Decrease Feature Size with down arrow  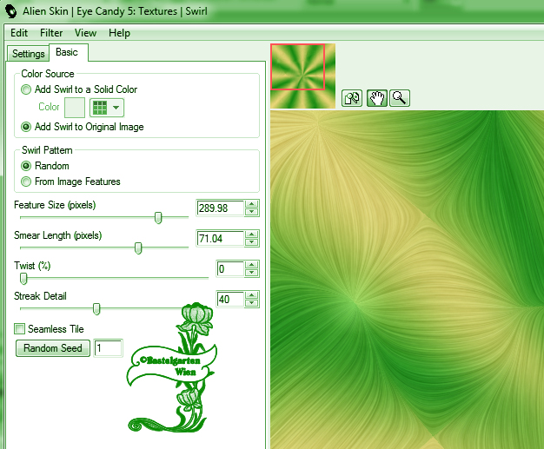click(252, 212)
